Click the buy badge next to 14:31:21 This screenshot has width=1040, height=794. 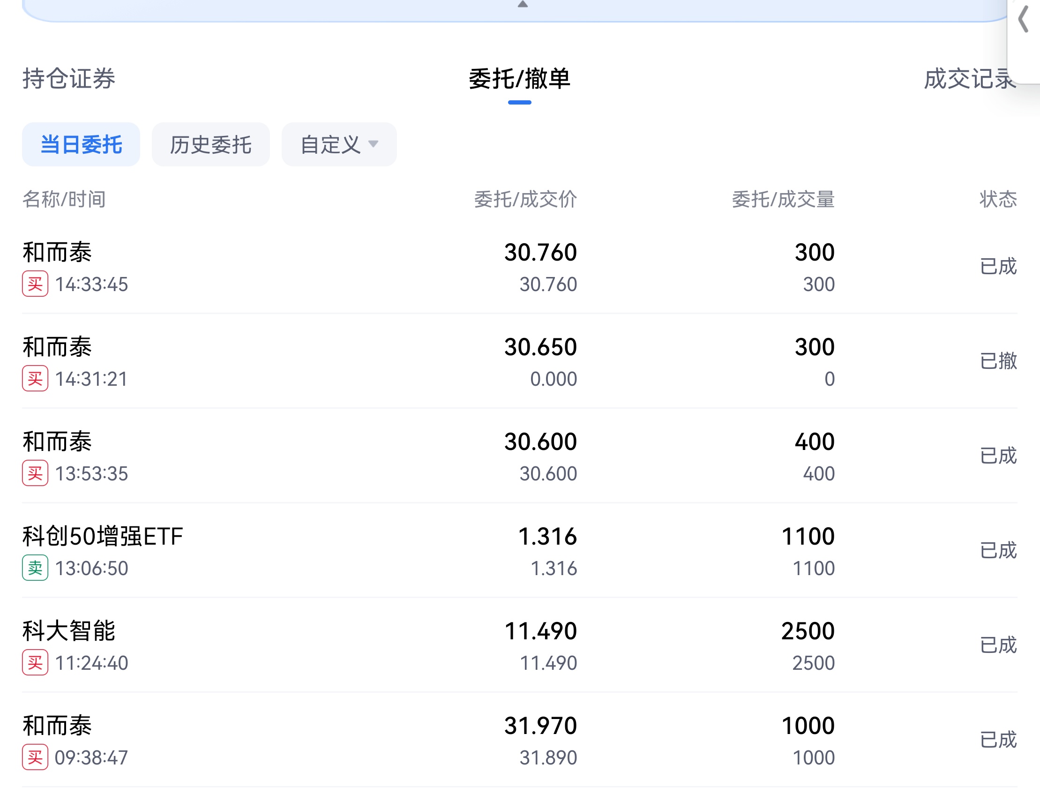click(35, 379)
